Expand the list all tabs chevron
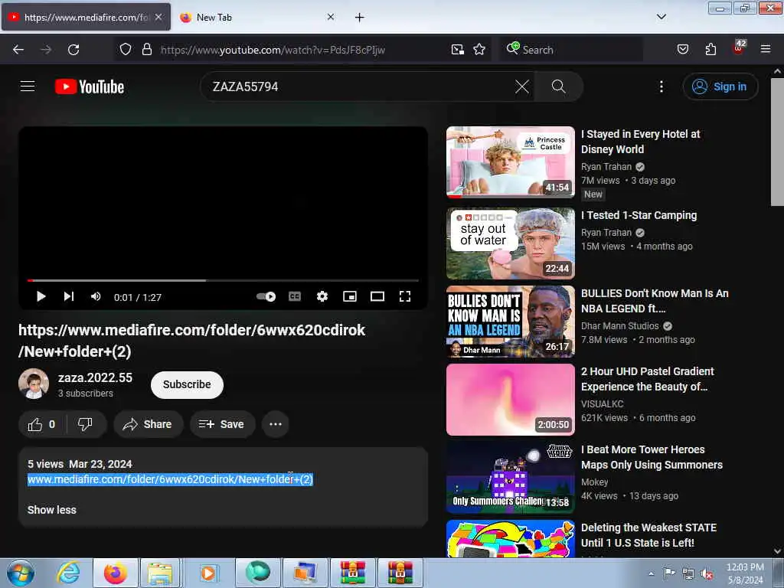This screenshot has height=588, width=784. [661, 17]
